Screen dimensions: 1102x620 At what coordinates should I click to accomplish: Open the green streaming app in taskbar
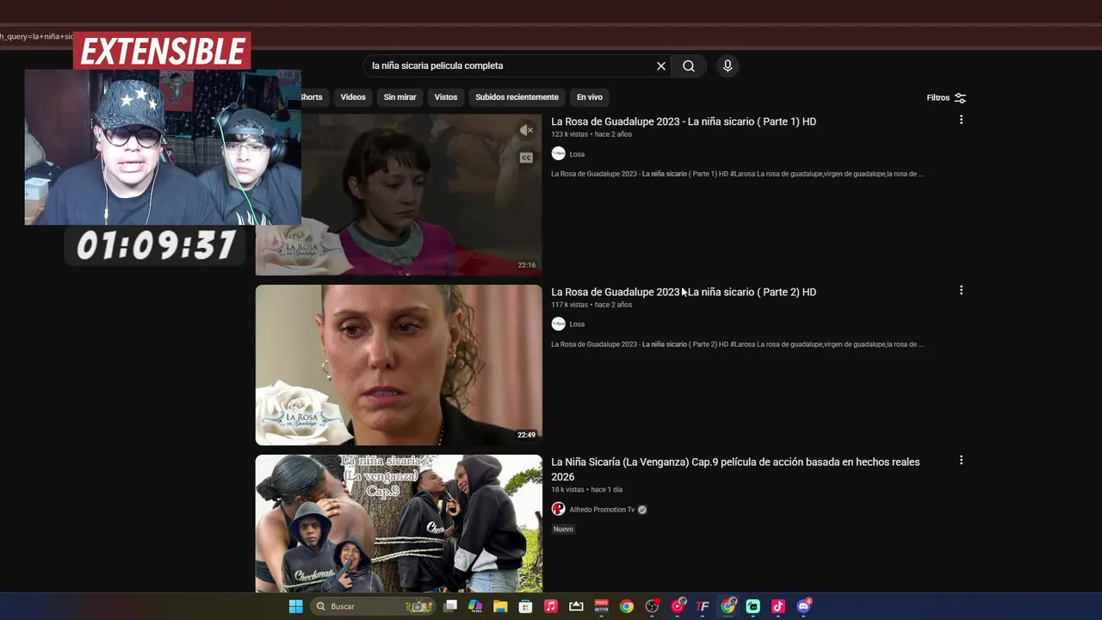tap(753, 606)
